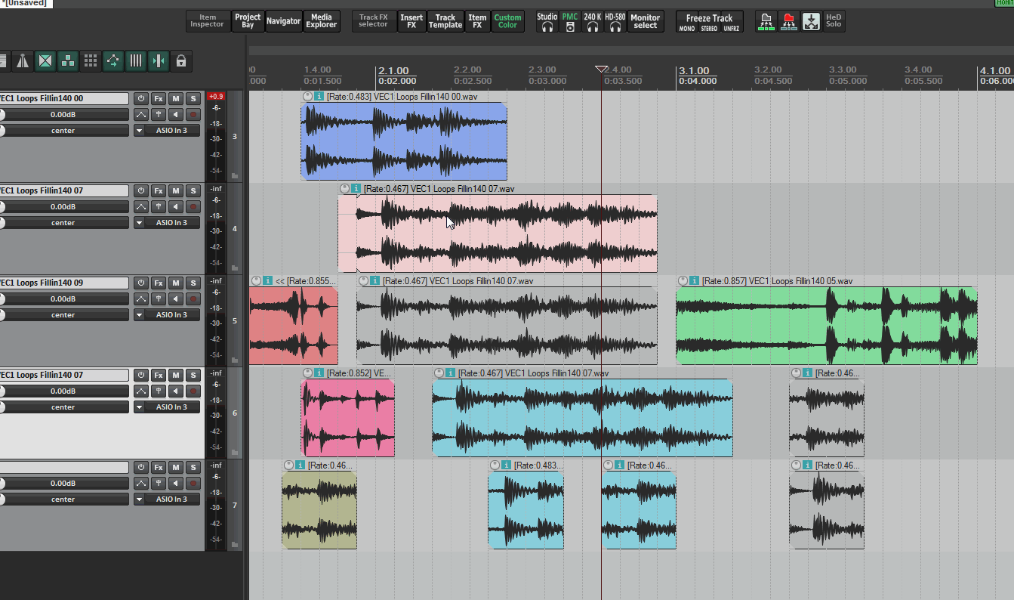Open the Navigator panel
This screenshot has width=1014, height=600.
point(284,21)
